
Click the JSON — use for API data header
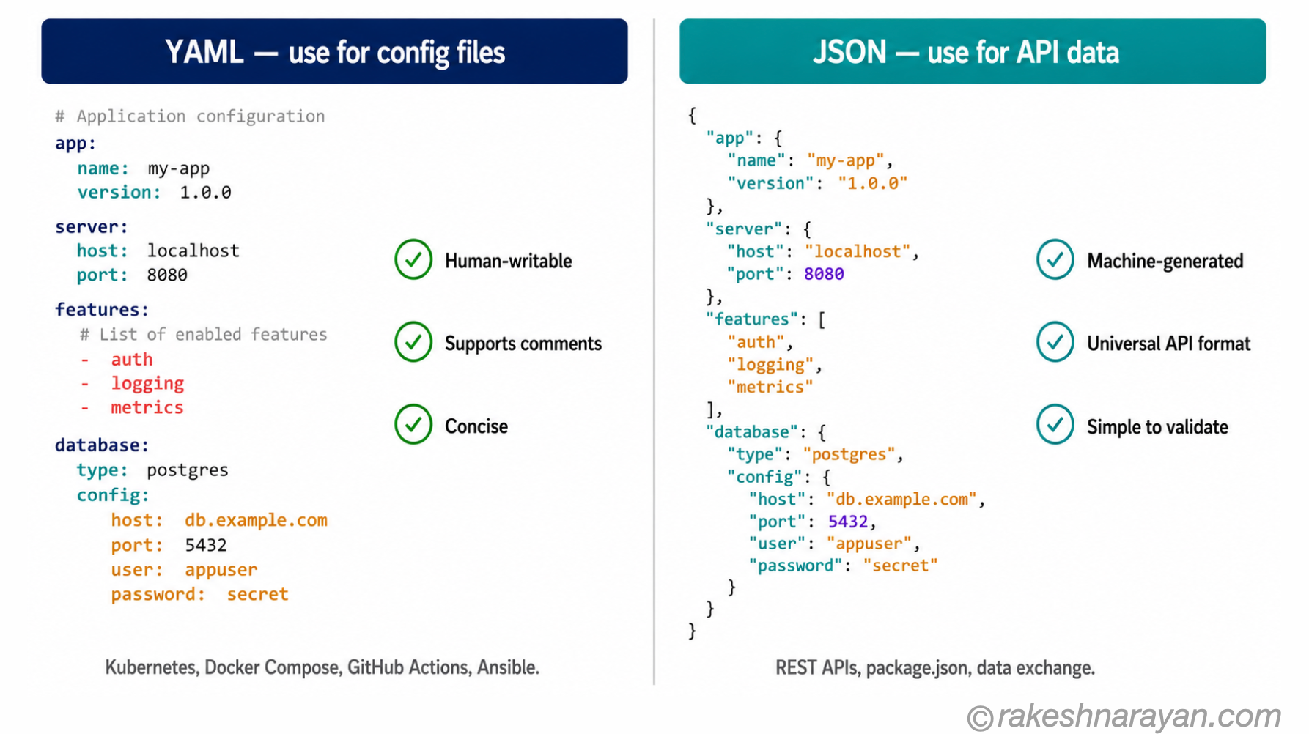[x=973, y=51]
